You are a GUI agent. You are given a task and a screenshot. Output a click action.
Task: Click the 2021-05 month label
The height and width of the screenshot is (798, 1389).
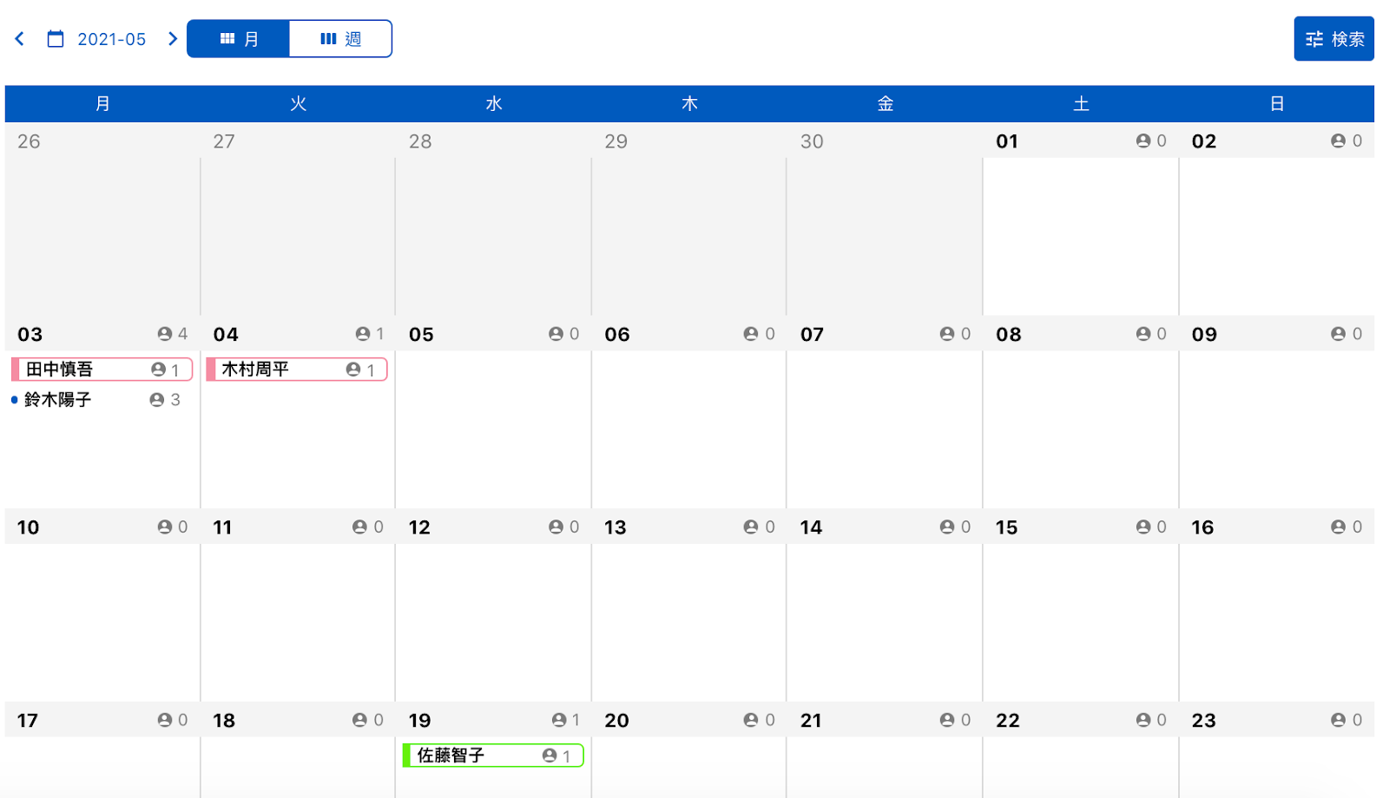112,39
